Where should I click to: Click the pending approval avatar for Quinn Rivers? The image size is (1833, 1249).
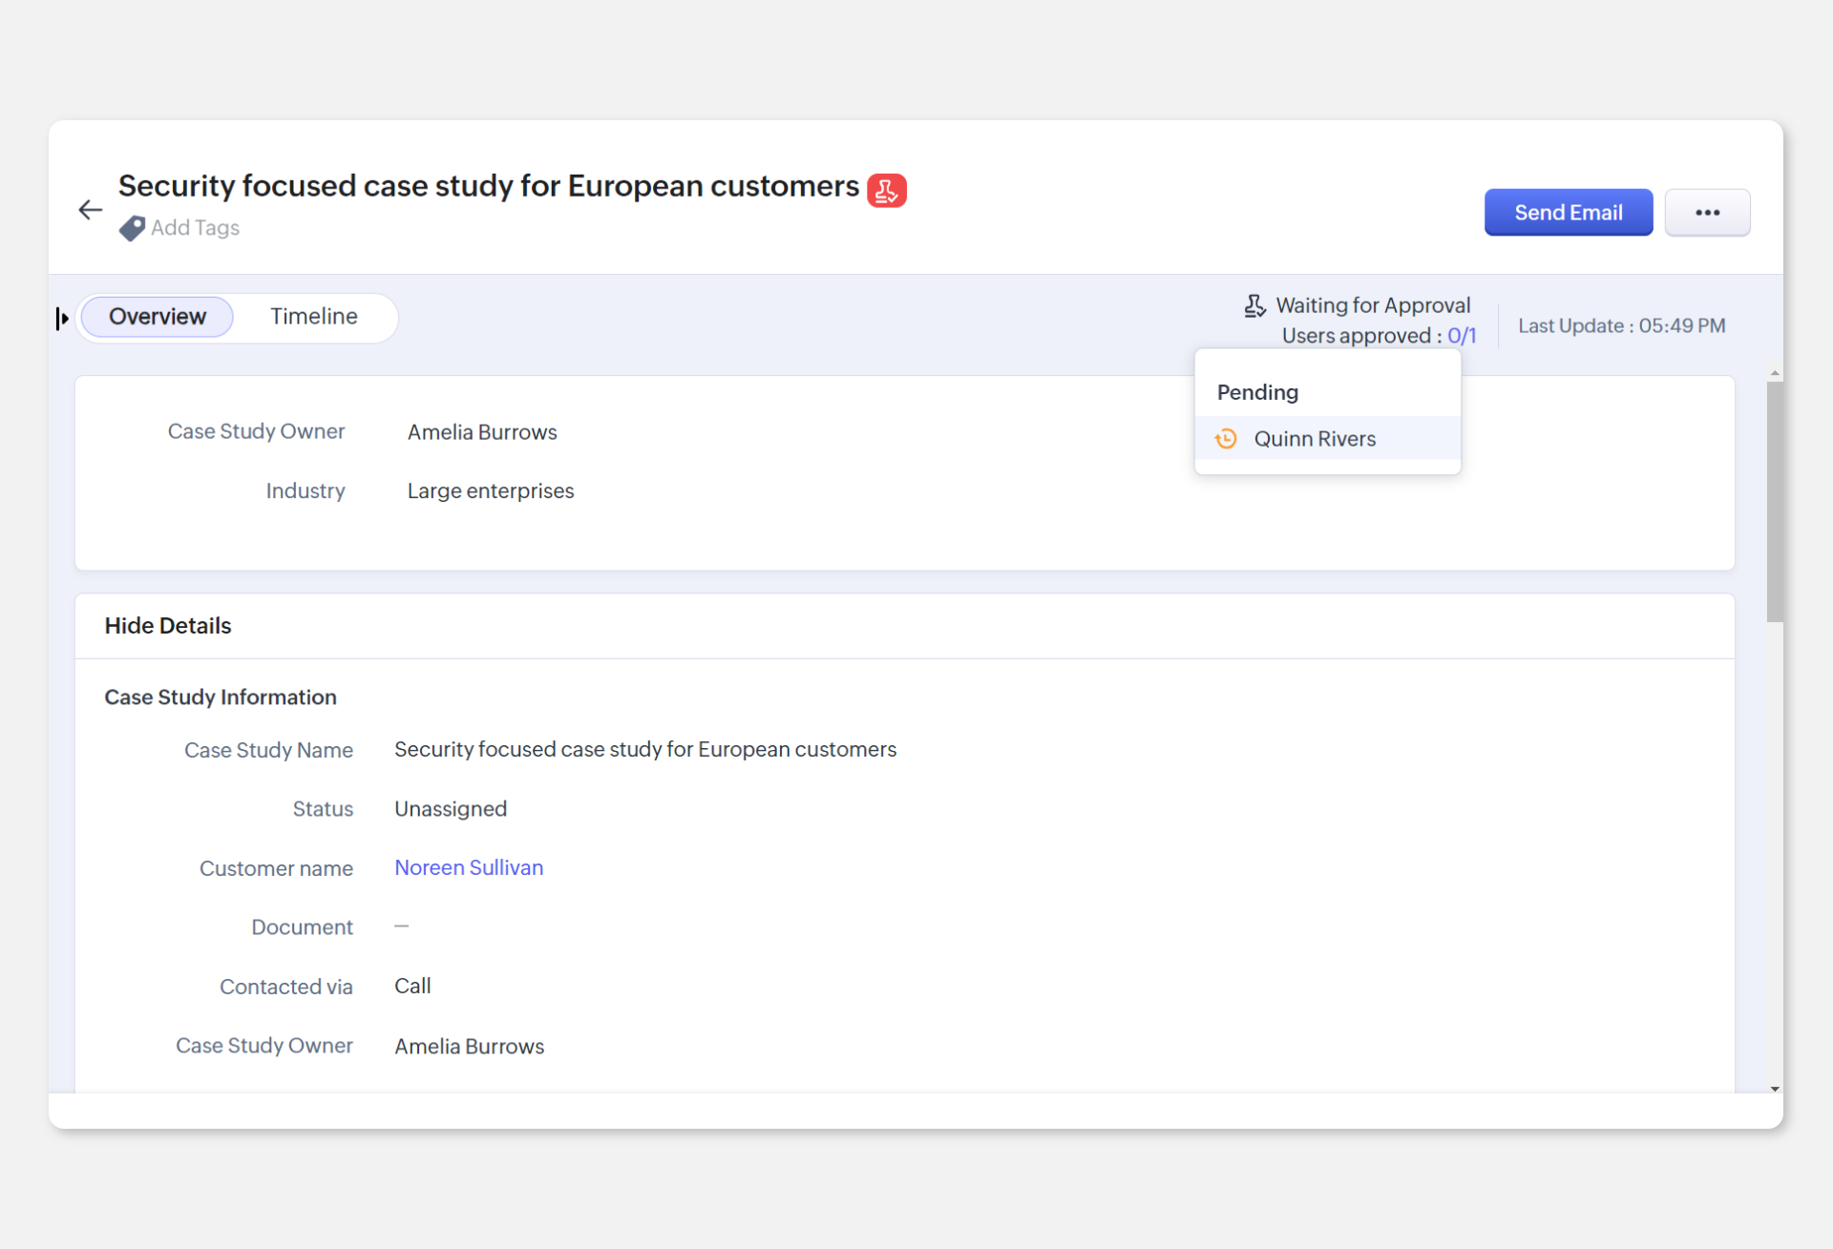tap(1230, 437)
